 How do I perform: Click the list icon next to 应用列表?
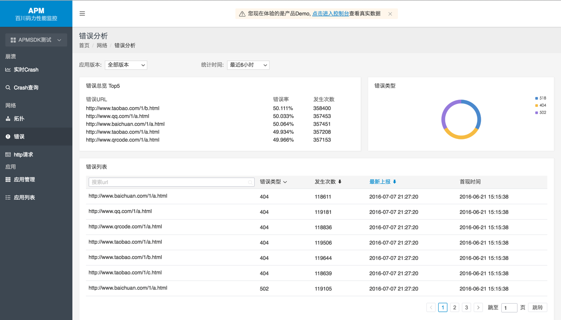coord(8,198)
